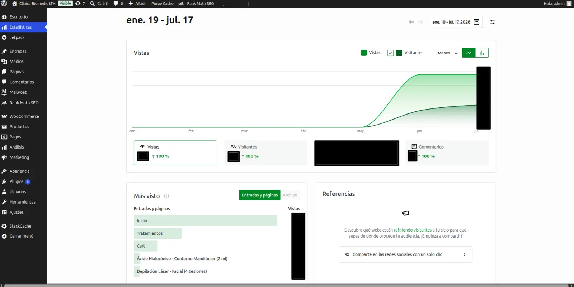Viewport: 574px width, 287px height.
Task: Open the Cart row in Más visto
Action: [x=146, y=246]
